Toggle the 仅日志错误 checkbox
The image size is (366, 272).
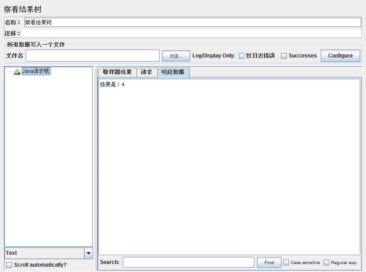click(241, 56)
